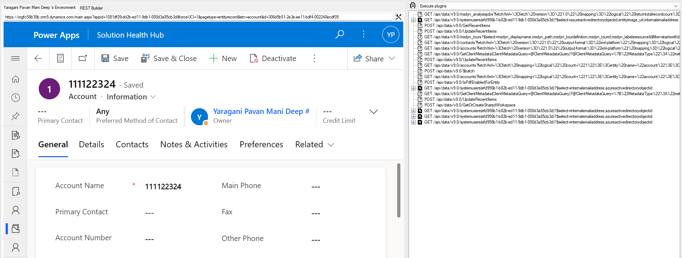Open Pinned pushpin icon in sidebar

[15, 116]
